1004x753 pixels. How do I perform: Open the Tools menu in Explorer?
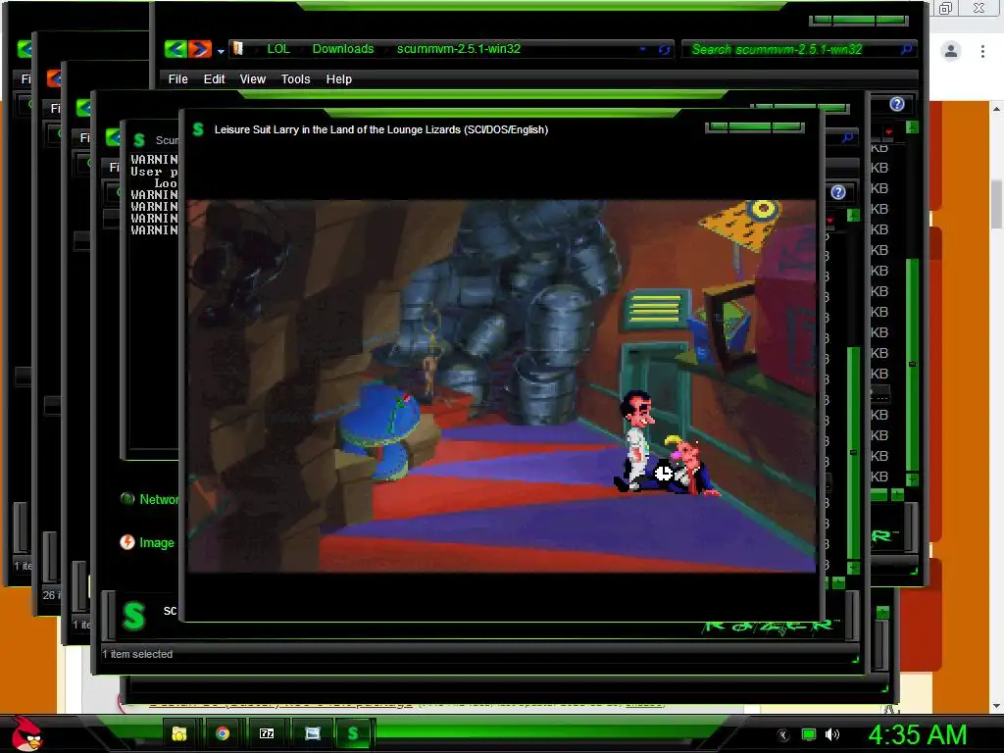[x=295, y=78]
